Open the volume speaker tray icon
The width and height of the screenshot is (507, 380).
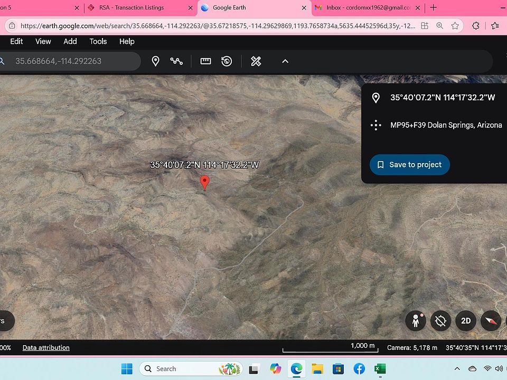[x=499, y=369]
